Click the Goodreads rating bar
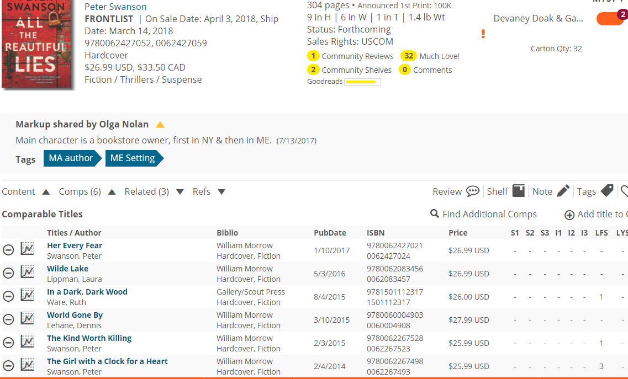The image size is (628, 379). tap(362, 82)
